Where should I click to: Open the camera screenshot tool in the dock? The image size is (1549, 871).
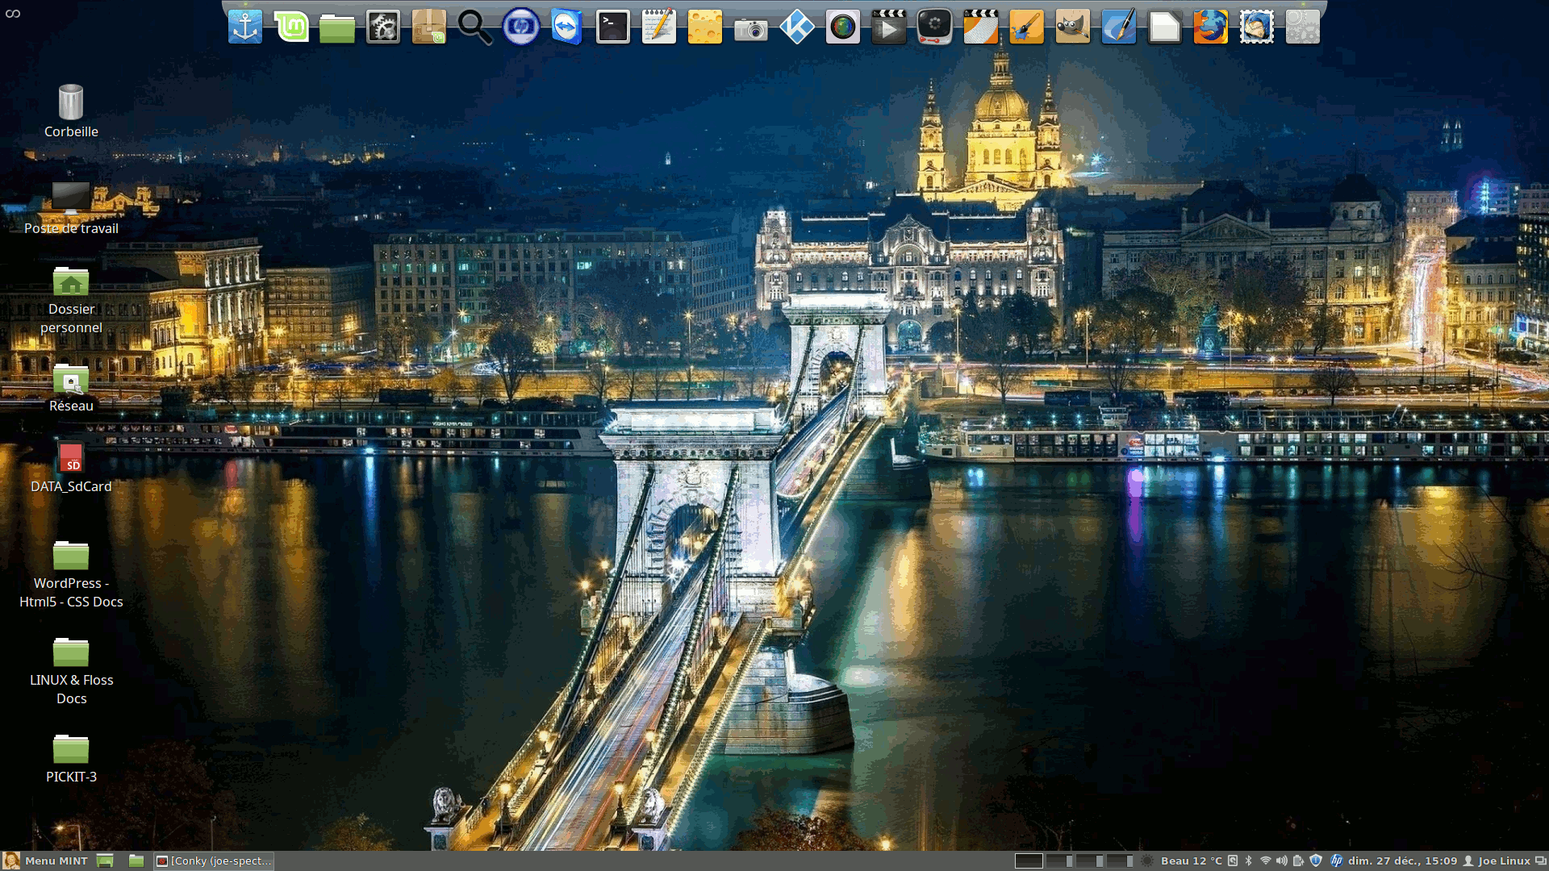pyautogui.click(x=750, y=29)
